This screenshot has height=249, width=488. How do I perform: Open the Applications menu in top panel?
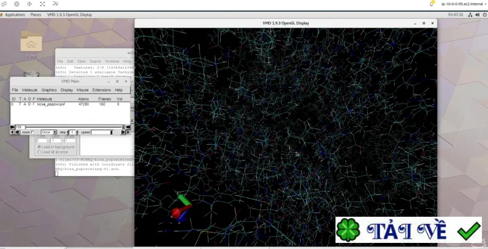[x=15, y=15]
